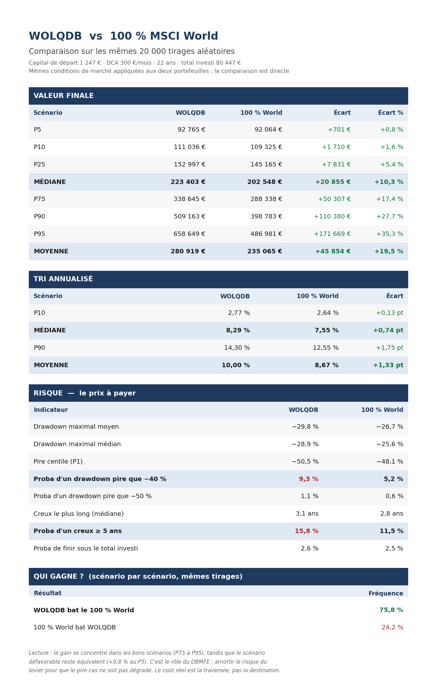
Task: Select the "Proba d'un creux ≥ 5 ans" label
Action: click(x=78, y=531)
